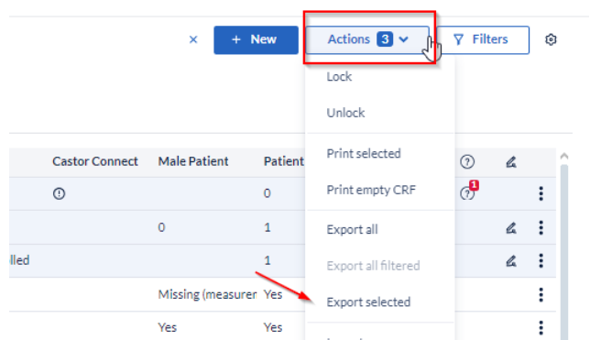
Task: Open the query icon with red badge
Action: pos(468,191)
